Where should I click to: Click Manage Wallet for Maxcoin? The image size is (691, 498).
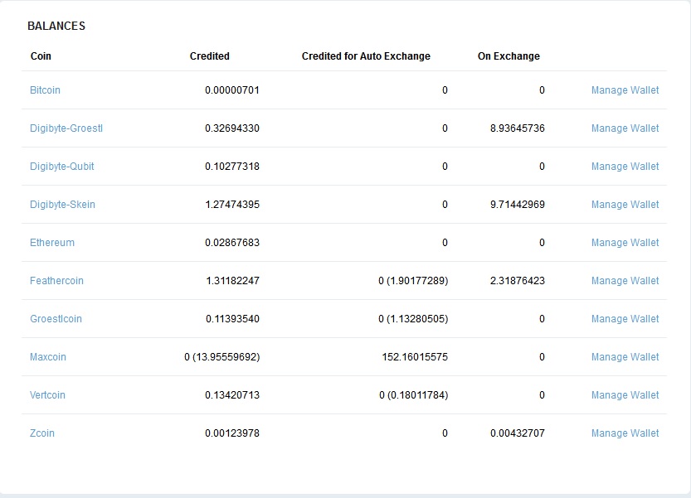coord(625,356)
